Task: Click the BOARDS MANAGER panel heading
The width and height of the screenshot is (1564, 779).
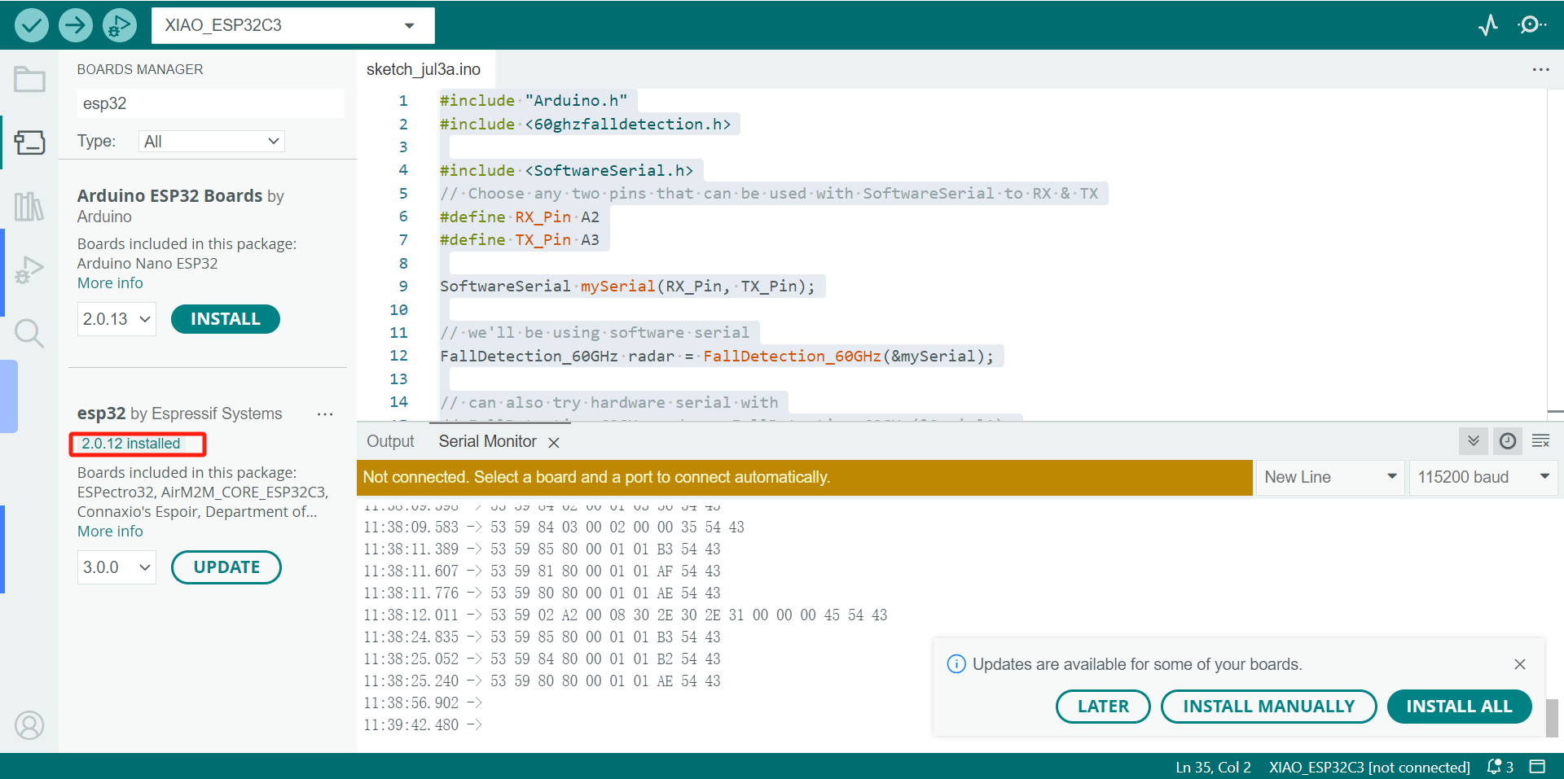Action: 140,69
